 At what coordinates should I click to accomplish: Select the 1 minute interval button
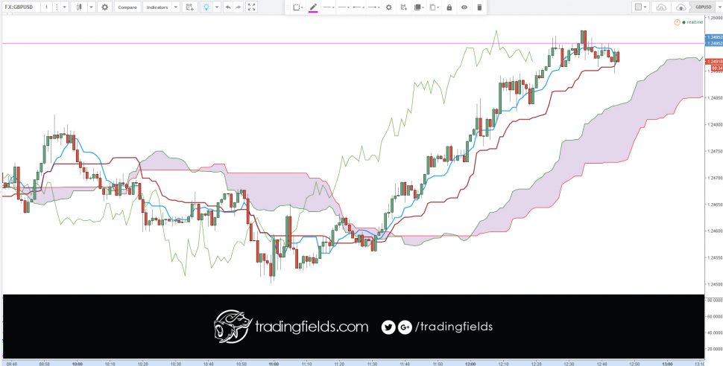[46, 7]
